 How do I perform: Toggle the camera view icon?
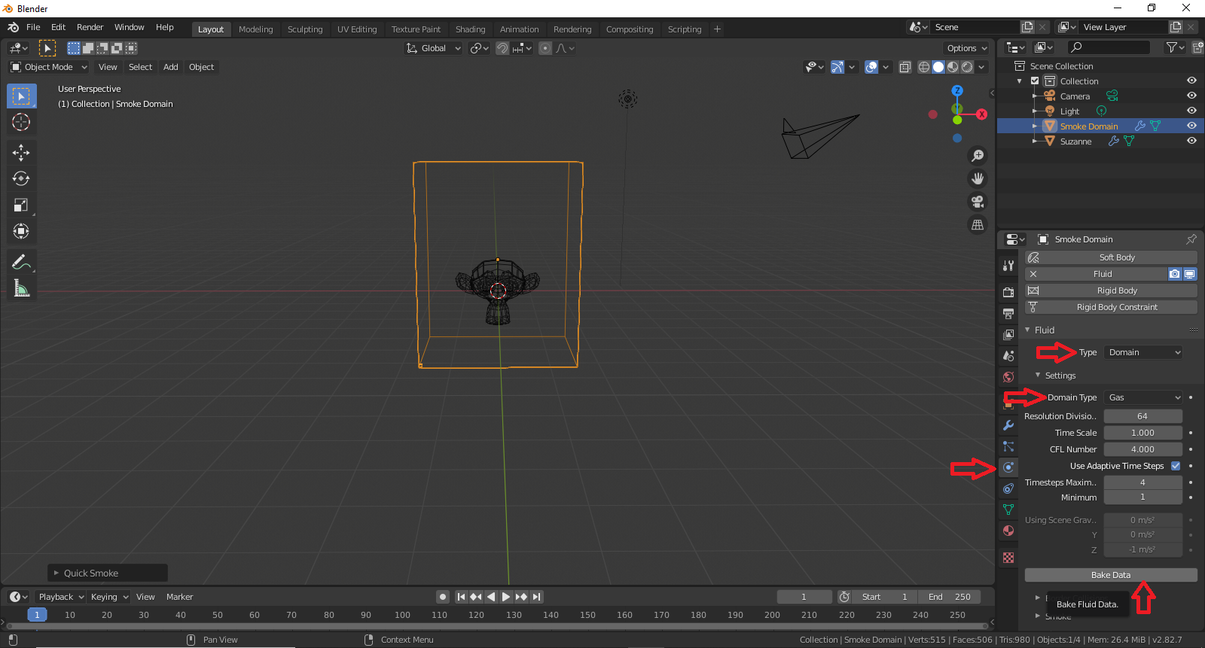pyautogui.click(x=978, y=202)
